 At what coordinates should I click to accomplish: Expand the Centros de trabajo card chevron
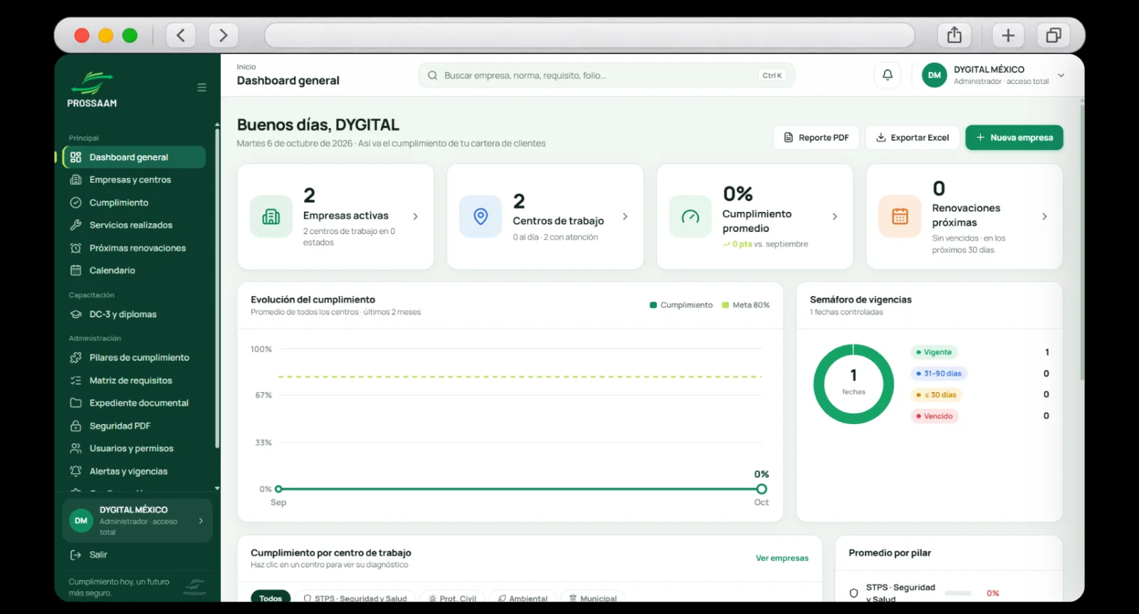pyautogui.click(x=625, y=216)
